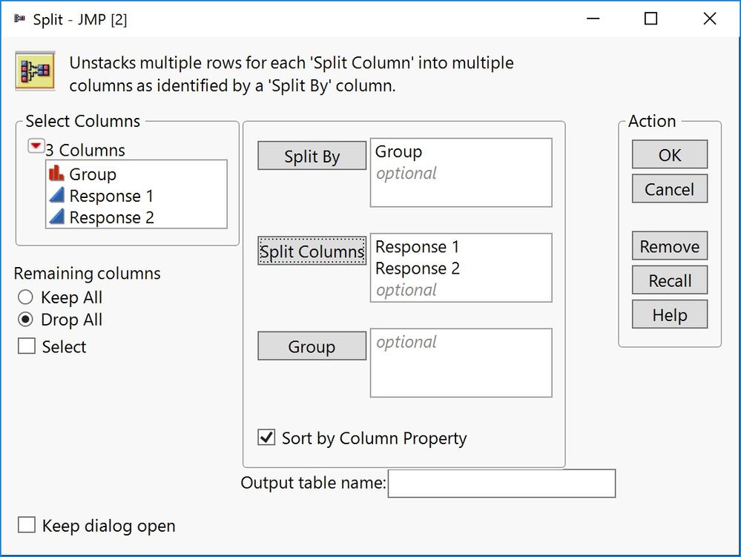The image size is (741, 557).
Task: Confirm the split with OK
Action: [669, 155]
